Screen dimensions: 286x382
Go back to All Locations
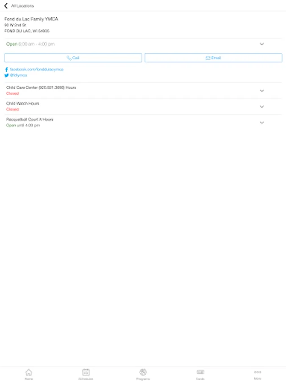coord(6,6)
